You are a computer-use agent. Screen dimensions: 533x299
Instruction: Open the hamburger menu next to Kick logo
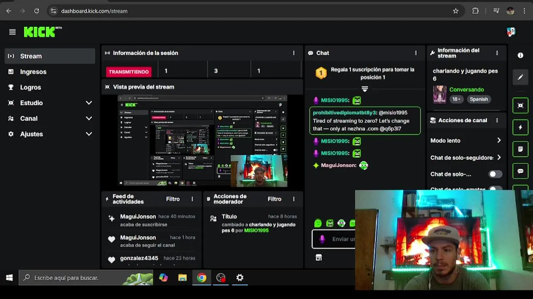pyautogui.click(x=12, y=32)
